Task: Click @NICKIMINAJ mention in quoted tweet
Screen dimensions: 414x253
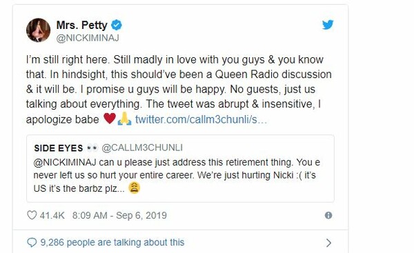Action: click(x=65, y=162)
